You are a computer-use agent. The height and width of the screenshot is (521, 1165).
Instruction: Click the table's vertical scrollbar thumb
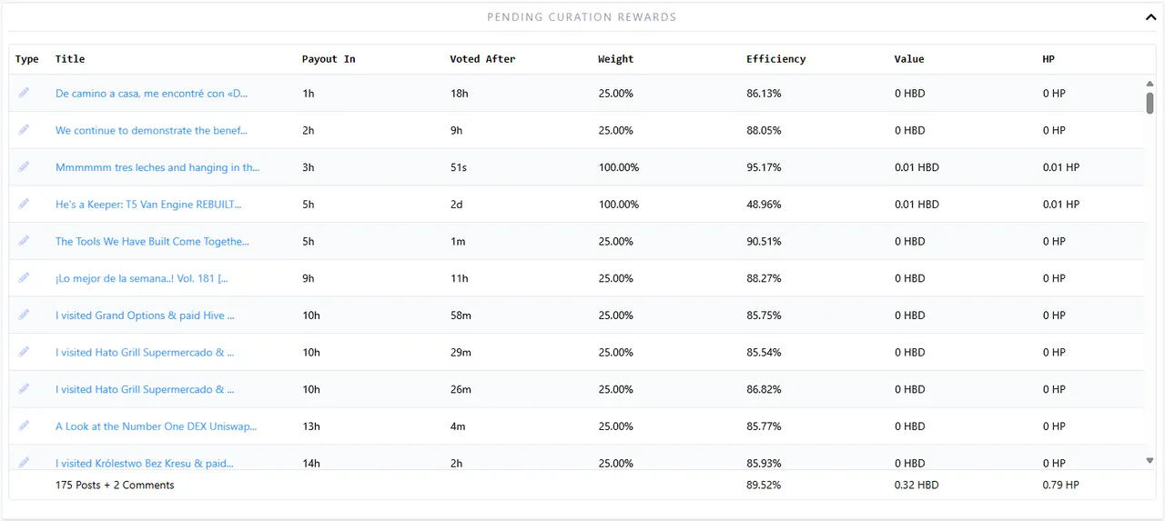[1150, 103]
